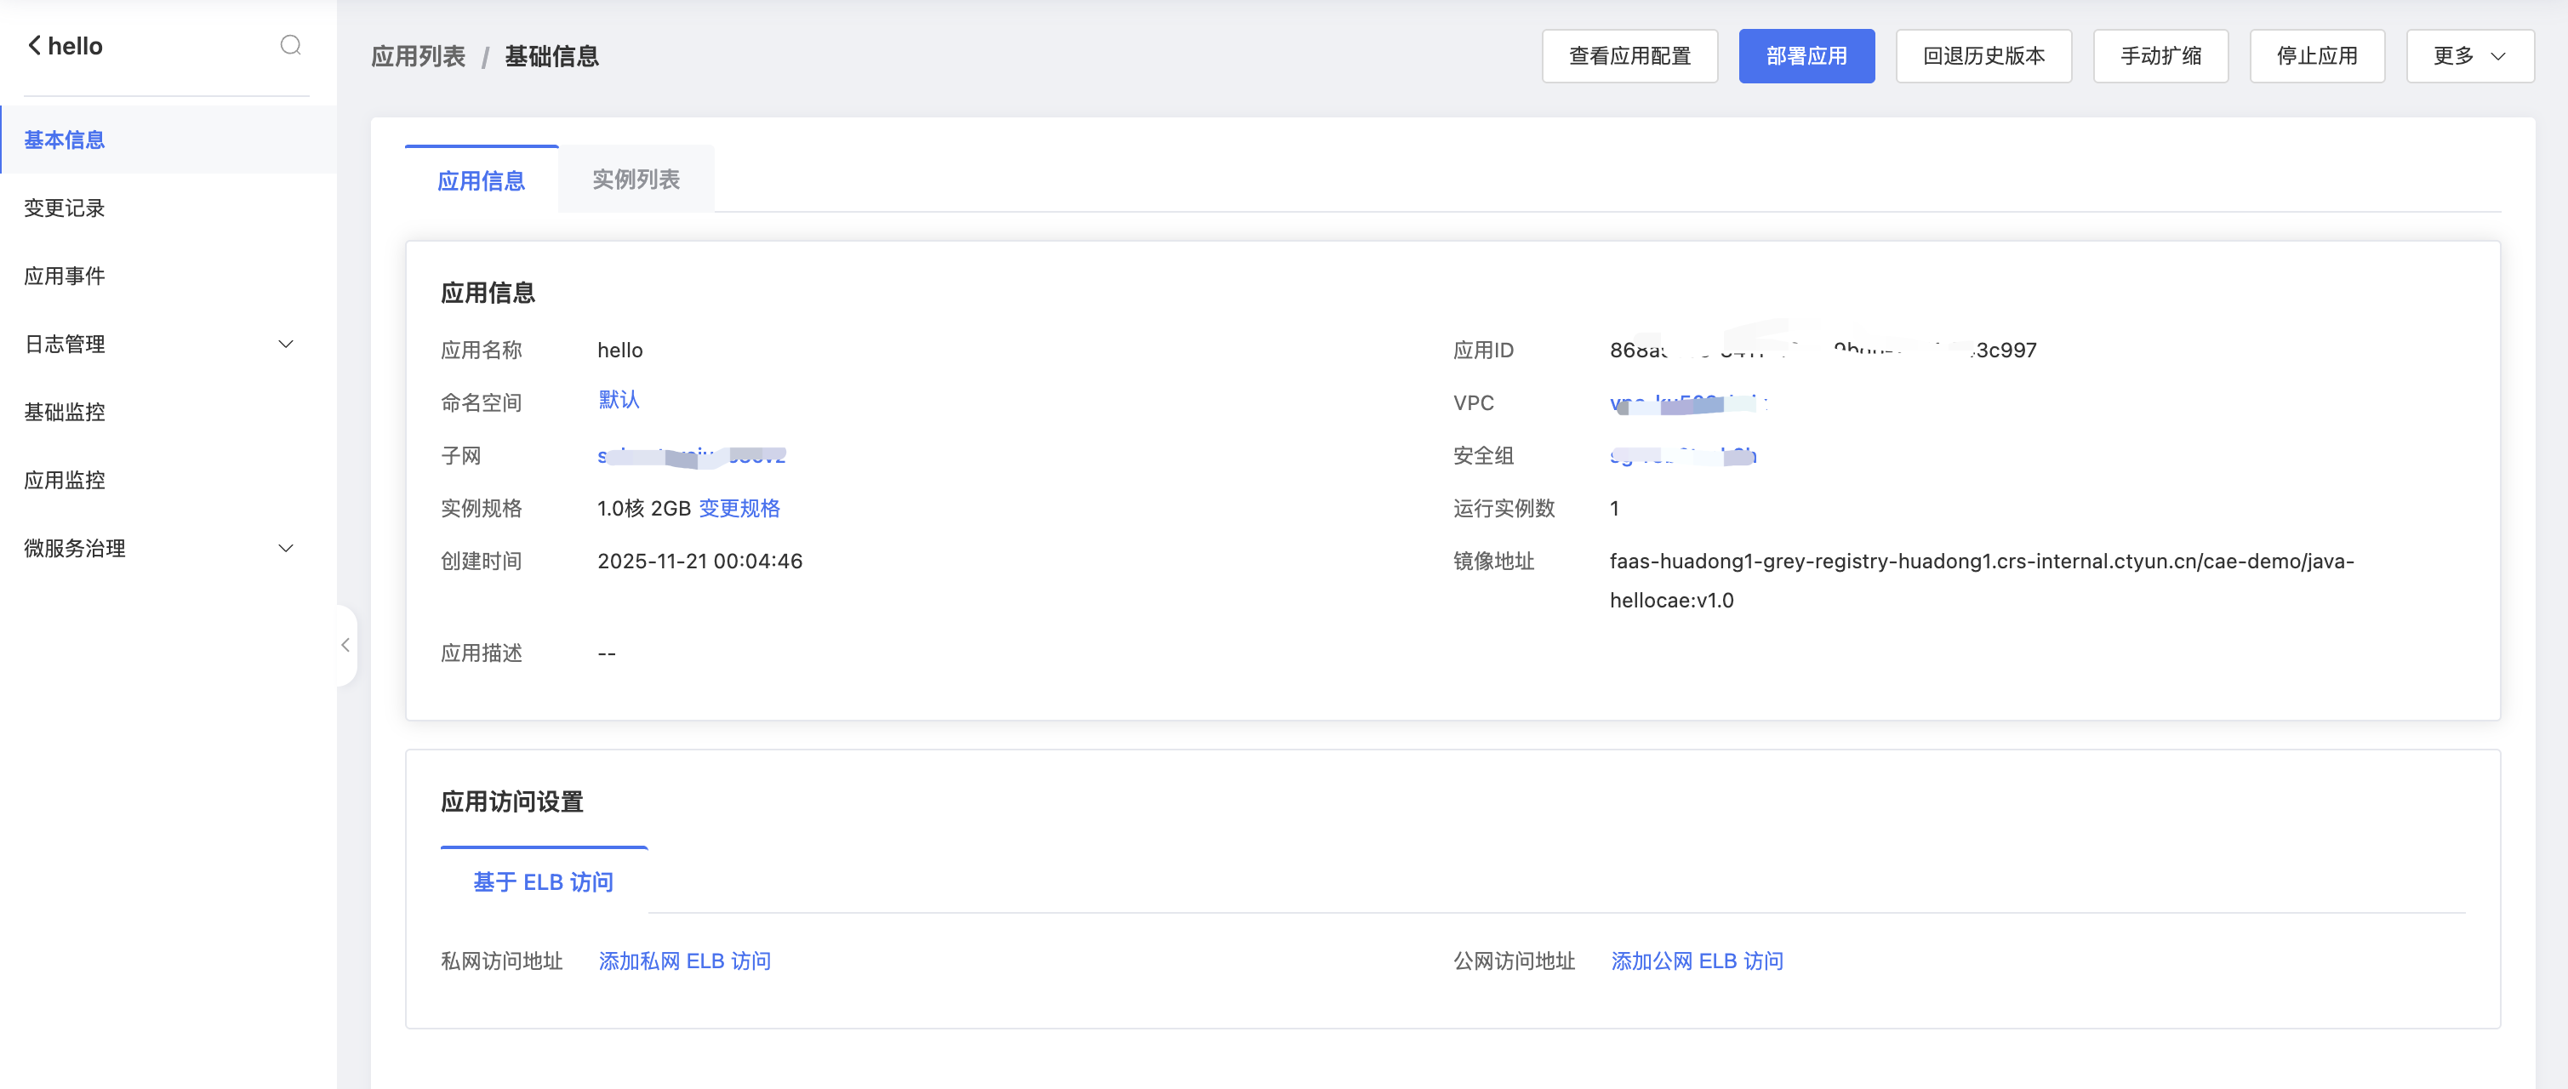Click the 手动扩缩 button
This screenshot has height=1089, width=2568.
[x=2160, y=57]
